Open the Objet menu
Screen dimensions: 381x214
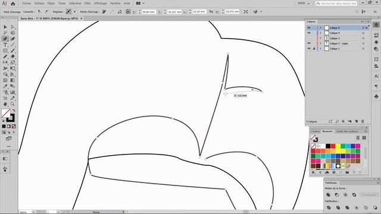pyautogui.click(x=51, y=4)
